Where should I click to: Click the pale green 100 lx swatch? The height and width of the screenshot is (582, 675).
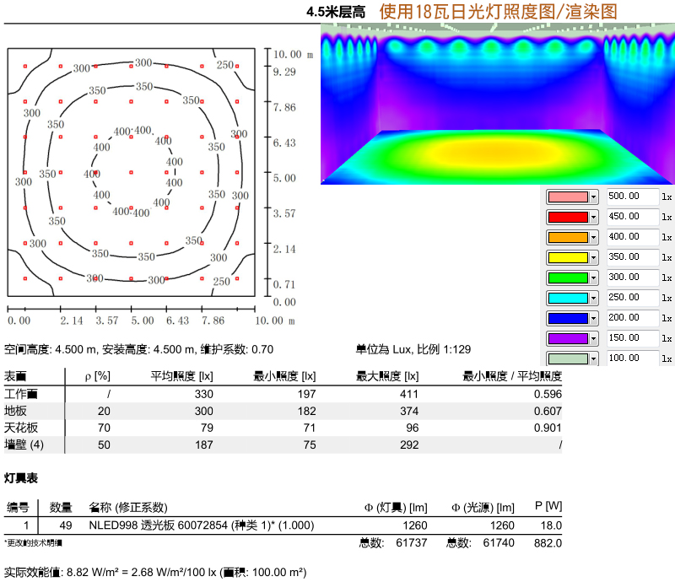click(x=568, y=359)
